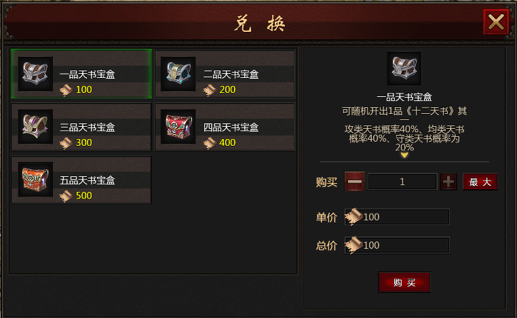Click the purchase quantity input field
517x318 pixels.
pos(402,182)
